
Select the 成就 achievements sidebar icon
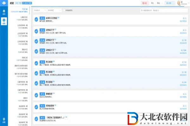(x=4, y=21)
